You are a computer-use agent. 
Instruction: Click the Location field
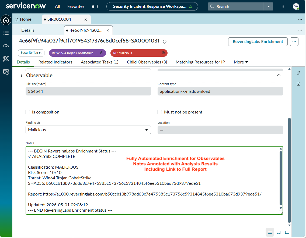220,130
